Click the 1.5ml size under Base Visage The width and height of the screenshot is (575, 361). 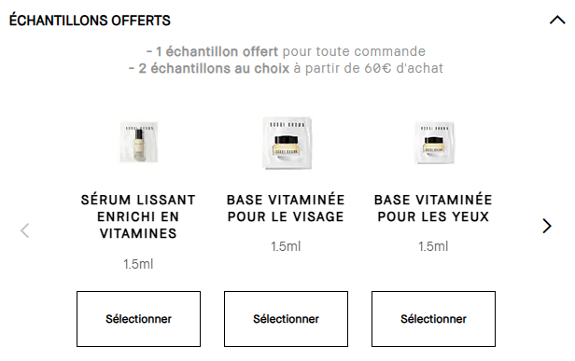pos(286,246)
